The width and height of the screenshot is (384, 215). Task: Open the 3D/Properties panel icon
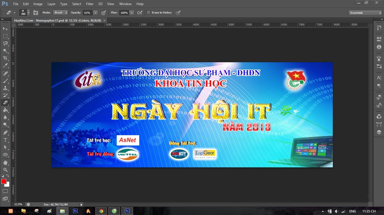[x=379, y=39]
